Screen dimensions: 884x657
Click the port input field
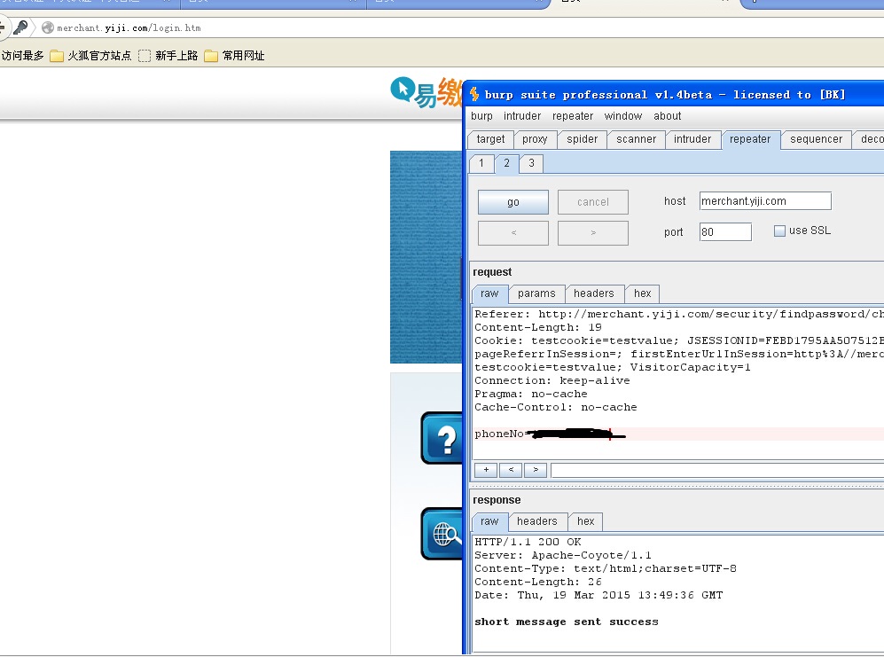coord(725,231)
